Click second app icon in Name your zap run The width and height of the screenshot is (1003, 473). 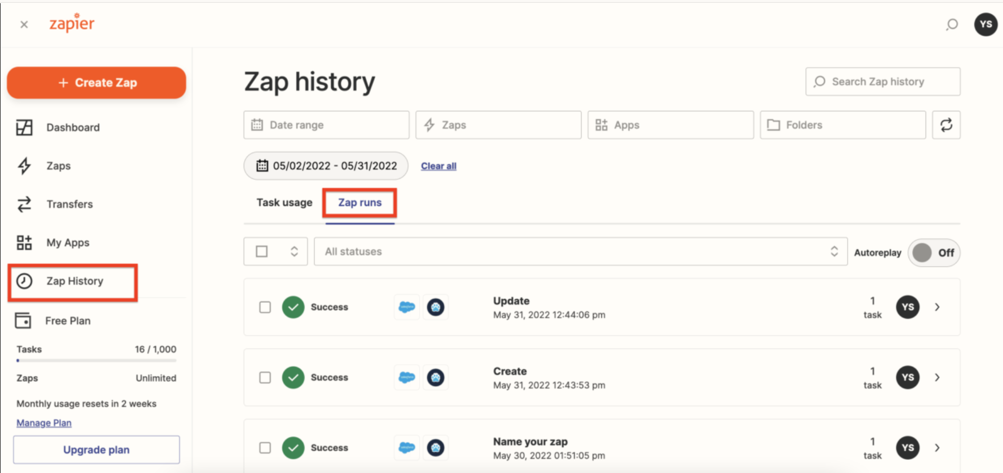(x=436, y=448)
